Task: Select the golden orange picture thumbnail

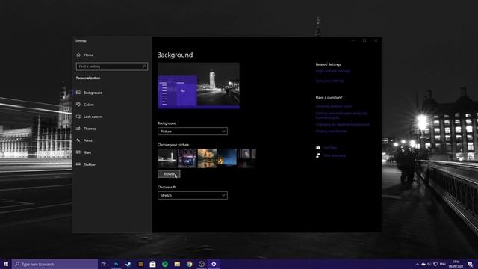Action: point(207,158)
